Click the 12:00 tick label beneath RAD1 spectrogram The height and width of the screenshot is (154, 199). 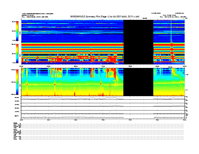coord(103,66)
